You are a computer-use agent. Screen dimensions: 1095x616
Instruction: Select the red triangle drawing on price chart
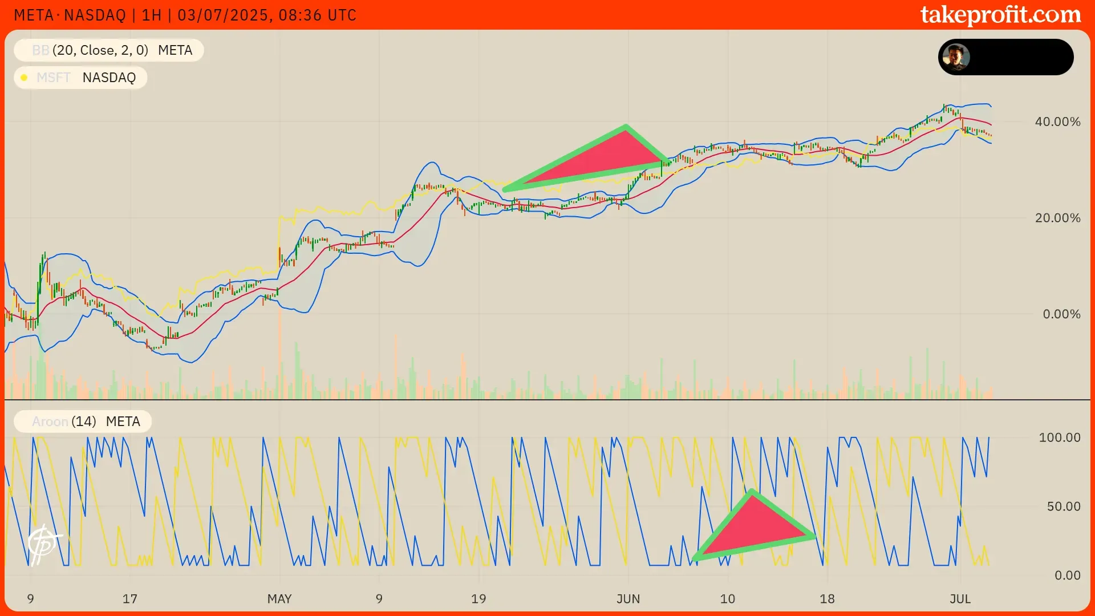(605, 158)
